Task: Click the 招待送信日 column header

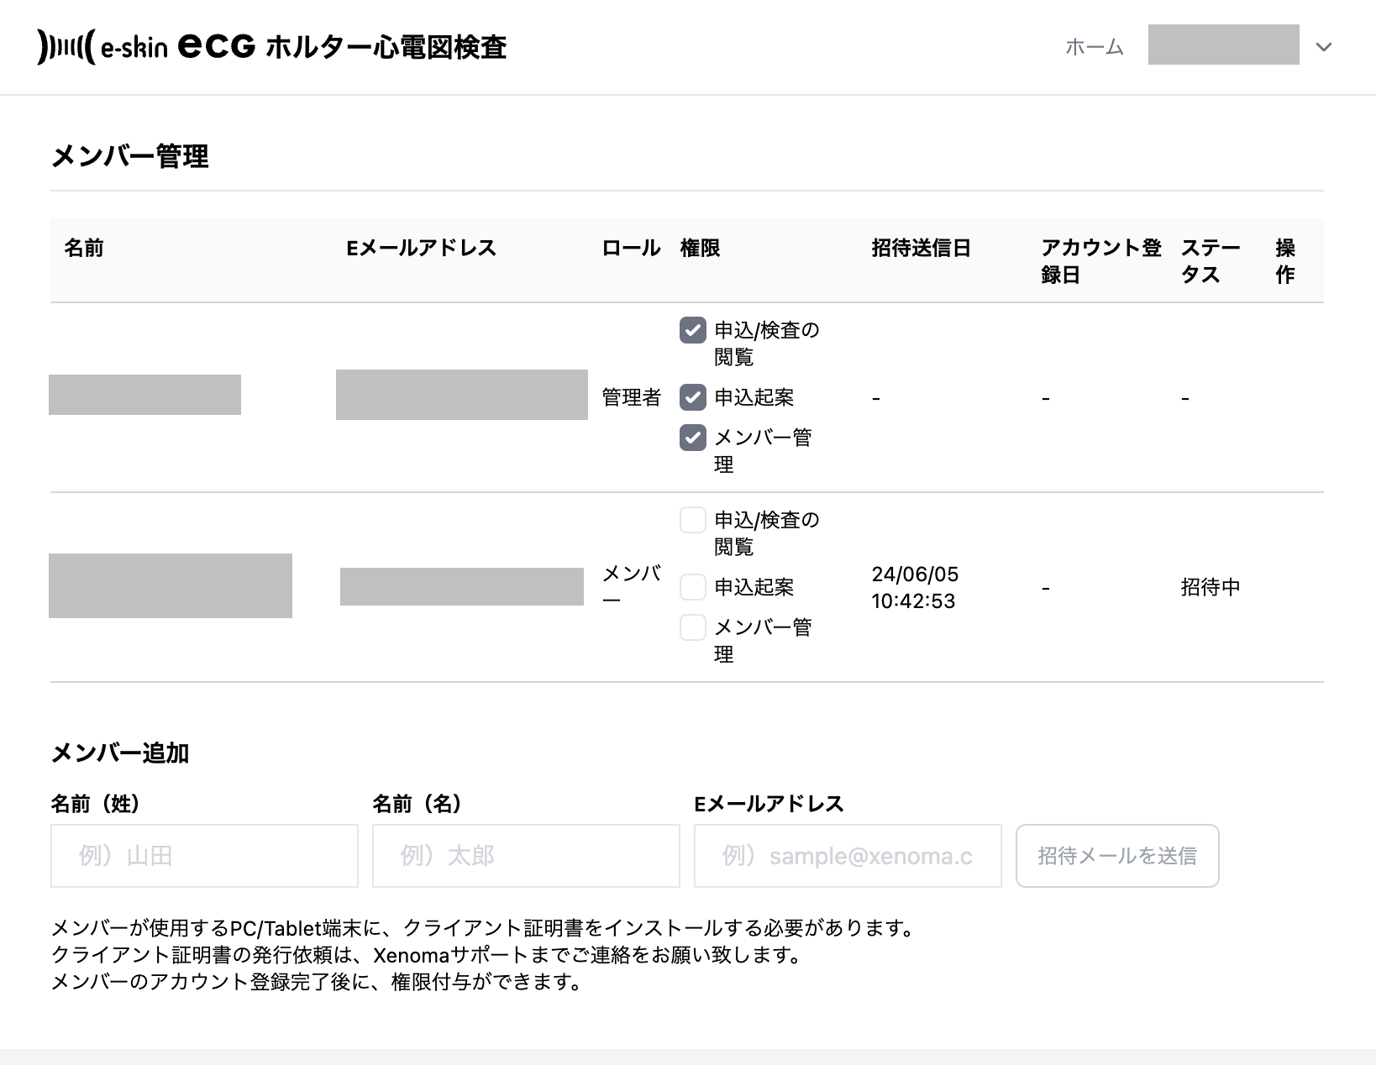Action: click(921, 248)
